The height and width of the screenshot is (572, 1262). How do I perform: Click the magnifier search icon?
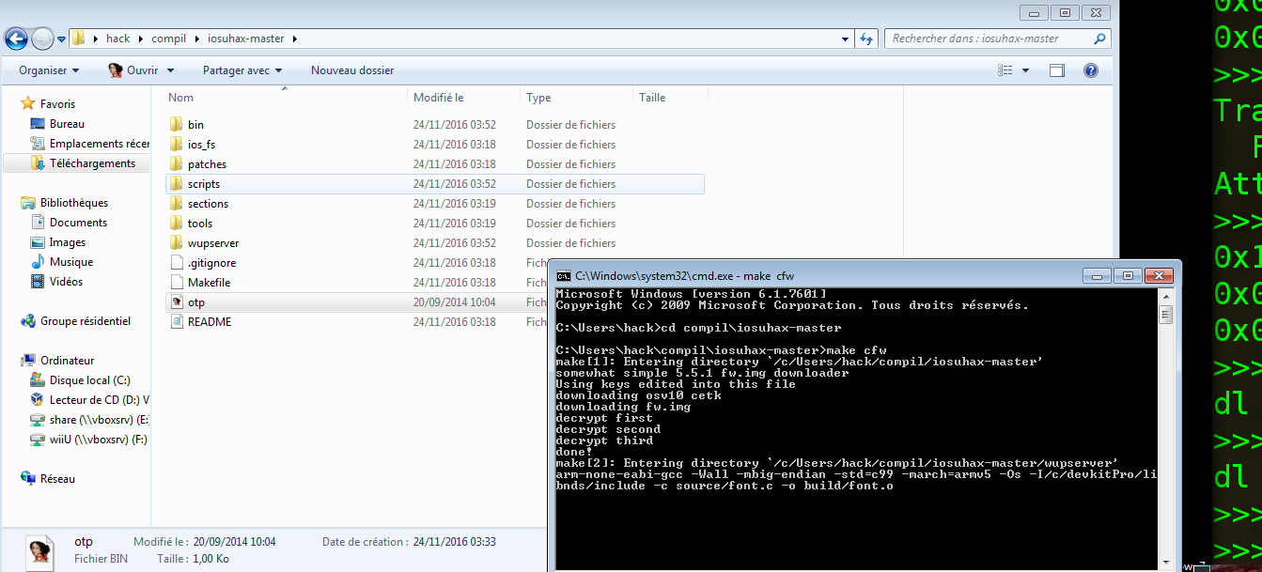(1100, 39)
